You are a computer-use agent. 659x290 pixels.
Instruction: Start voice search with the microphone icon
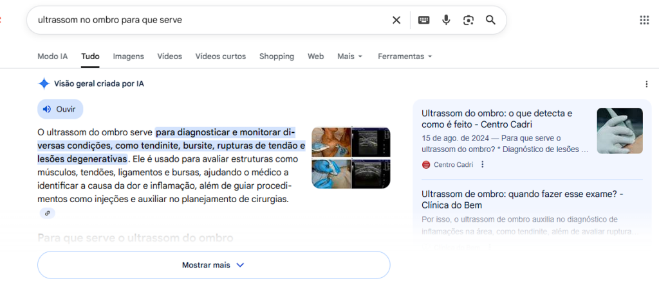[x=446, y=20]
